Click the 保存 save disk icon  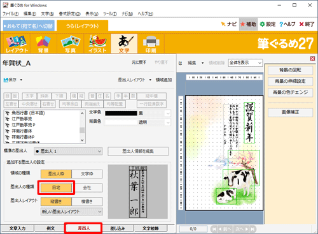6,80
